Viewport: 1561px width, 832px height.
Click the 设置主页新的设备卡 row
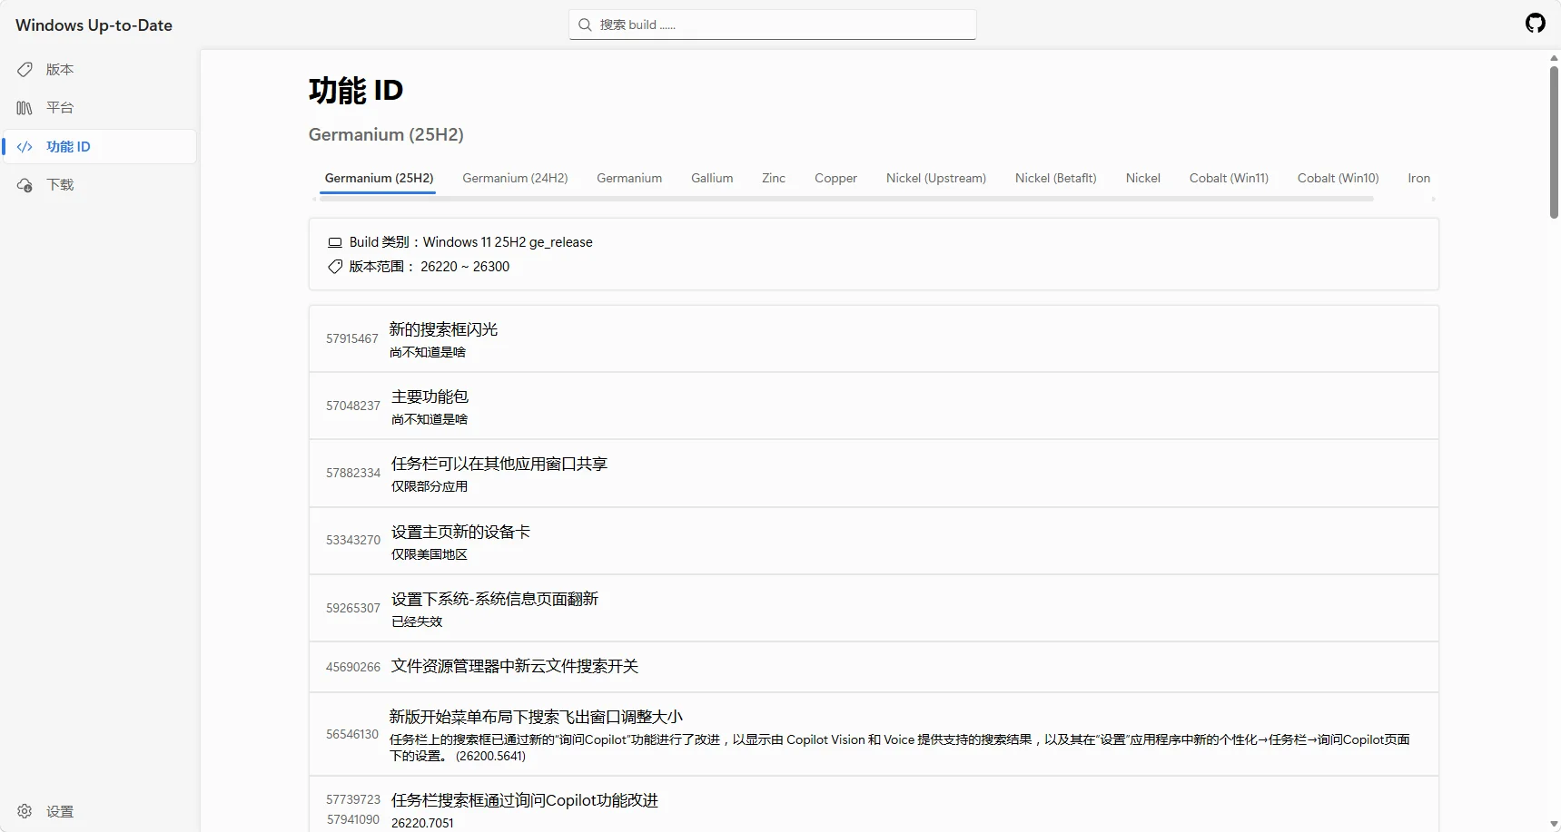click(874, 541)
